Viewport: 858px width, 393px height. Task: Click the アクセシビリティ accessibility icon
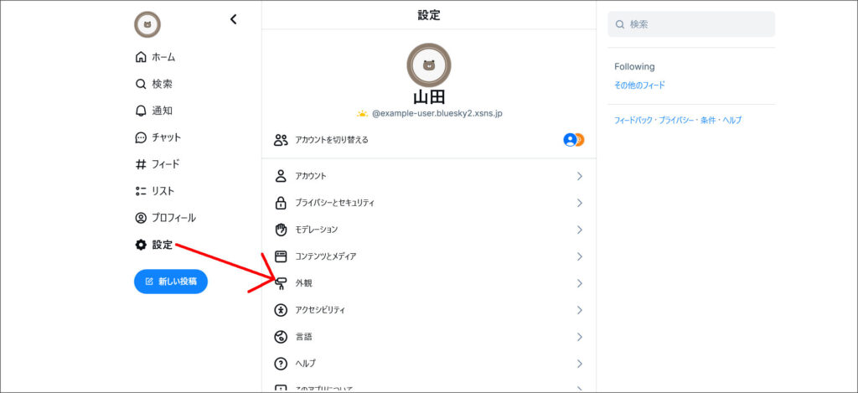click(281, 310)
